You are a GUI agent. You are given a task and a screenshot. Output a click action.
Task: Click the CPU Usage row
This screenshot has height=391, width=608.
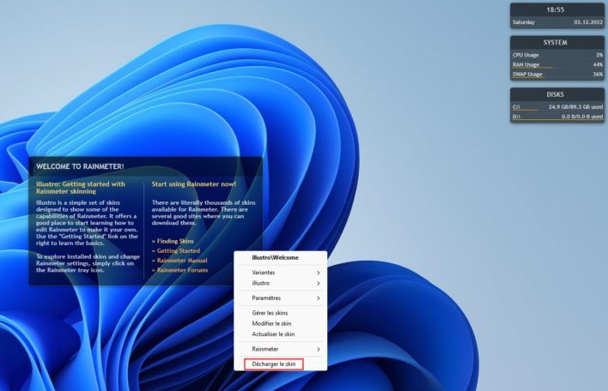(x=557, y=55)
